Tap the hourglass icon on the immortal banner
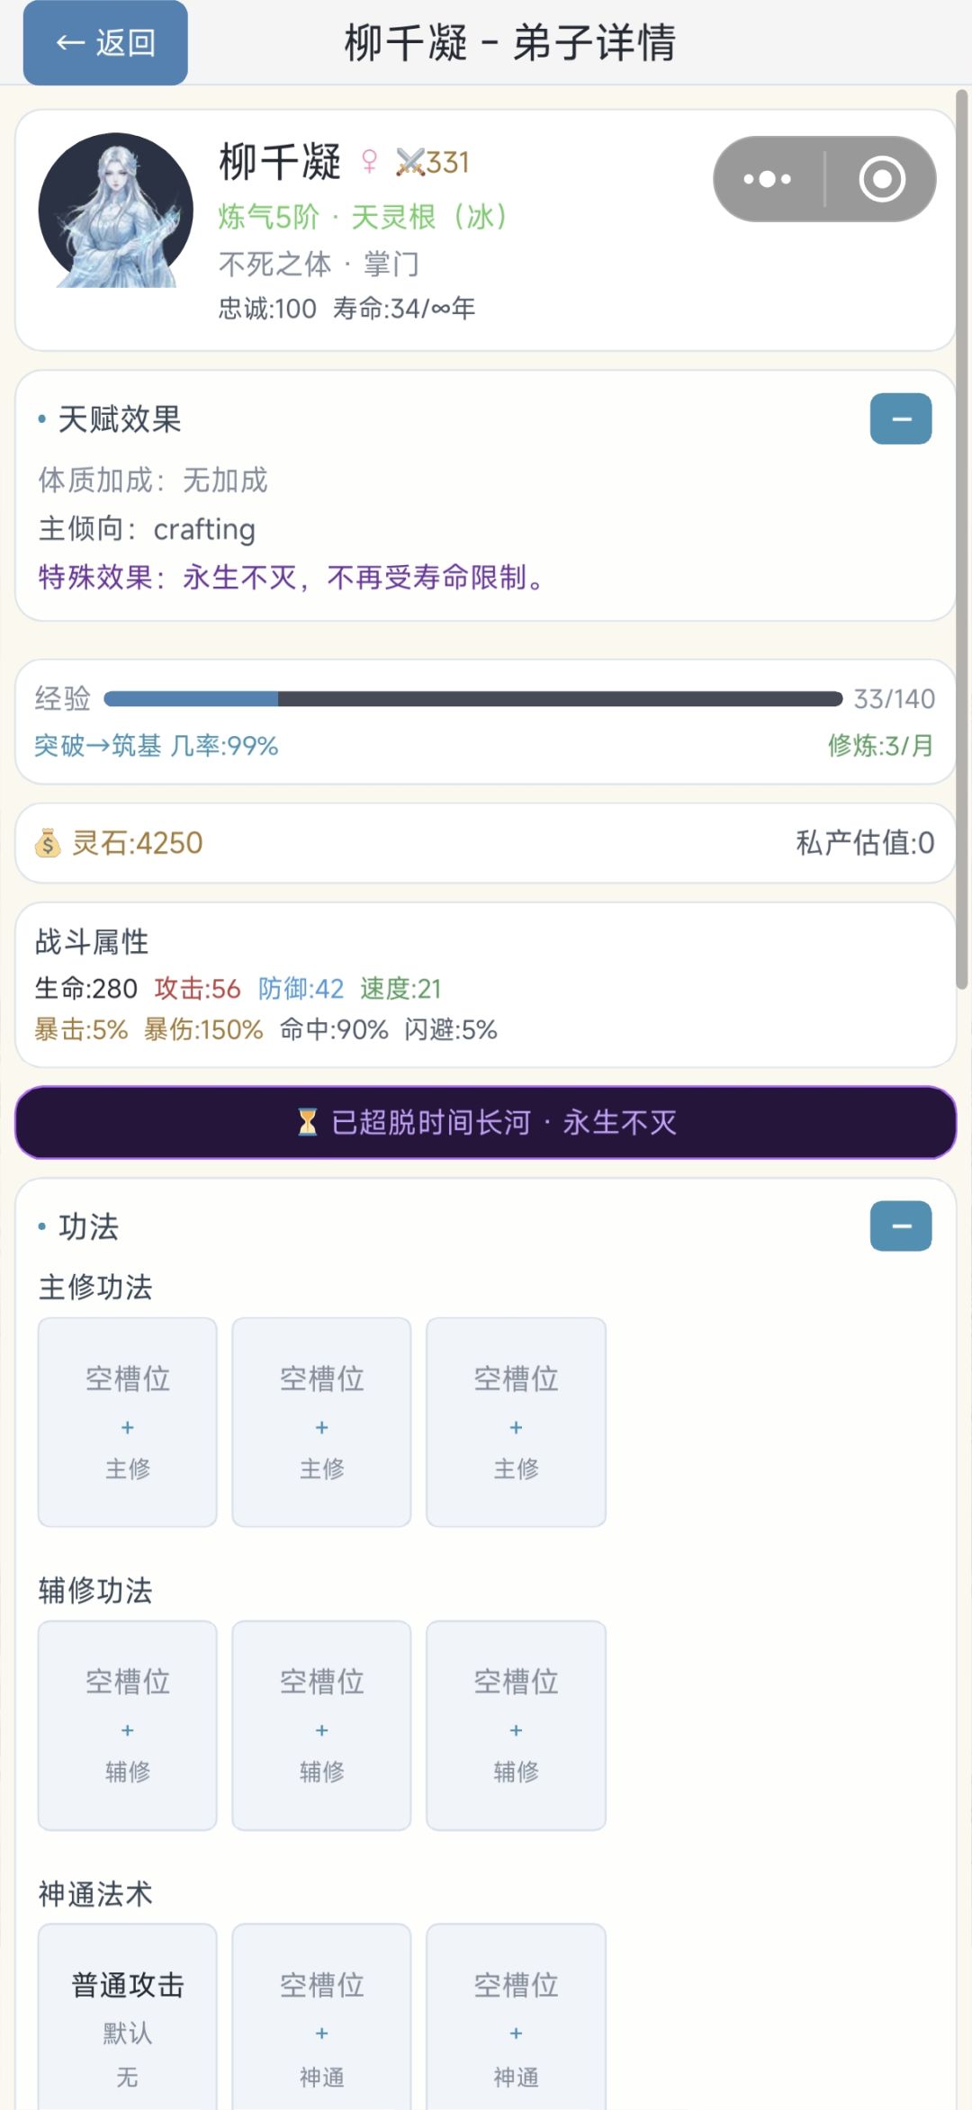The image size is (972, 2110). point(308,1122)
